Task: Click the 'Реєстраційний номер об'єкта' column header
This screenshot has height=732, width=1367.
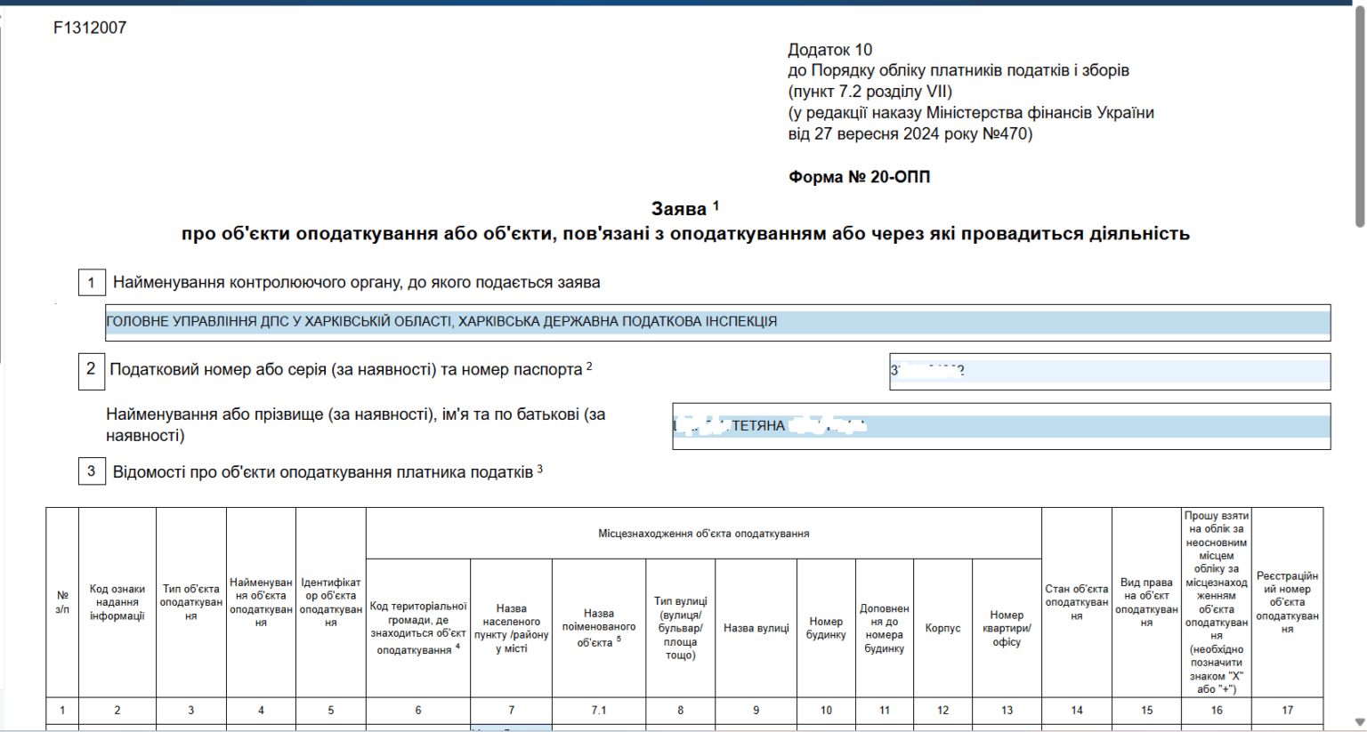Action: 1287,602
